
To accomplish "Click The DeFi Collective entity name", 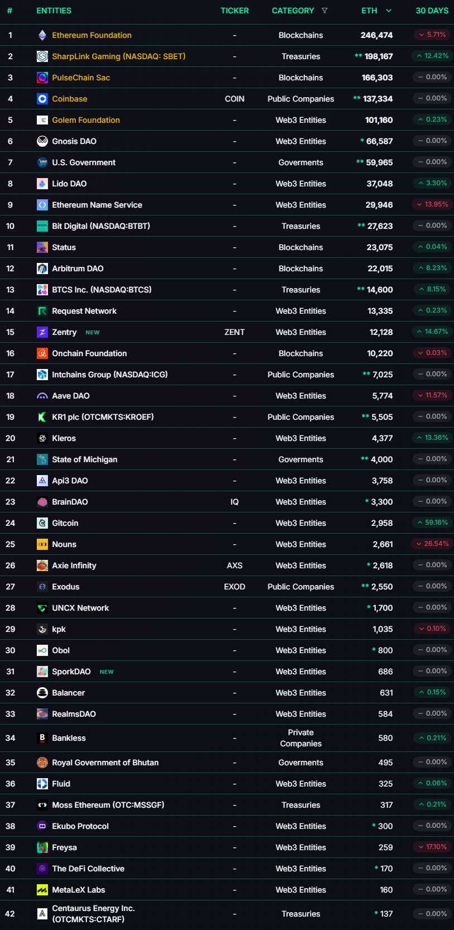I will pyautogui.click(x=88, y=869).
